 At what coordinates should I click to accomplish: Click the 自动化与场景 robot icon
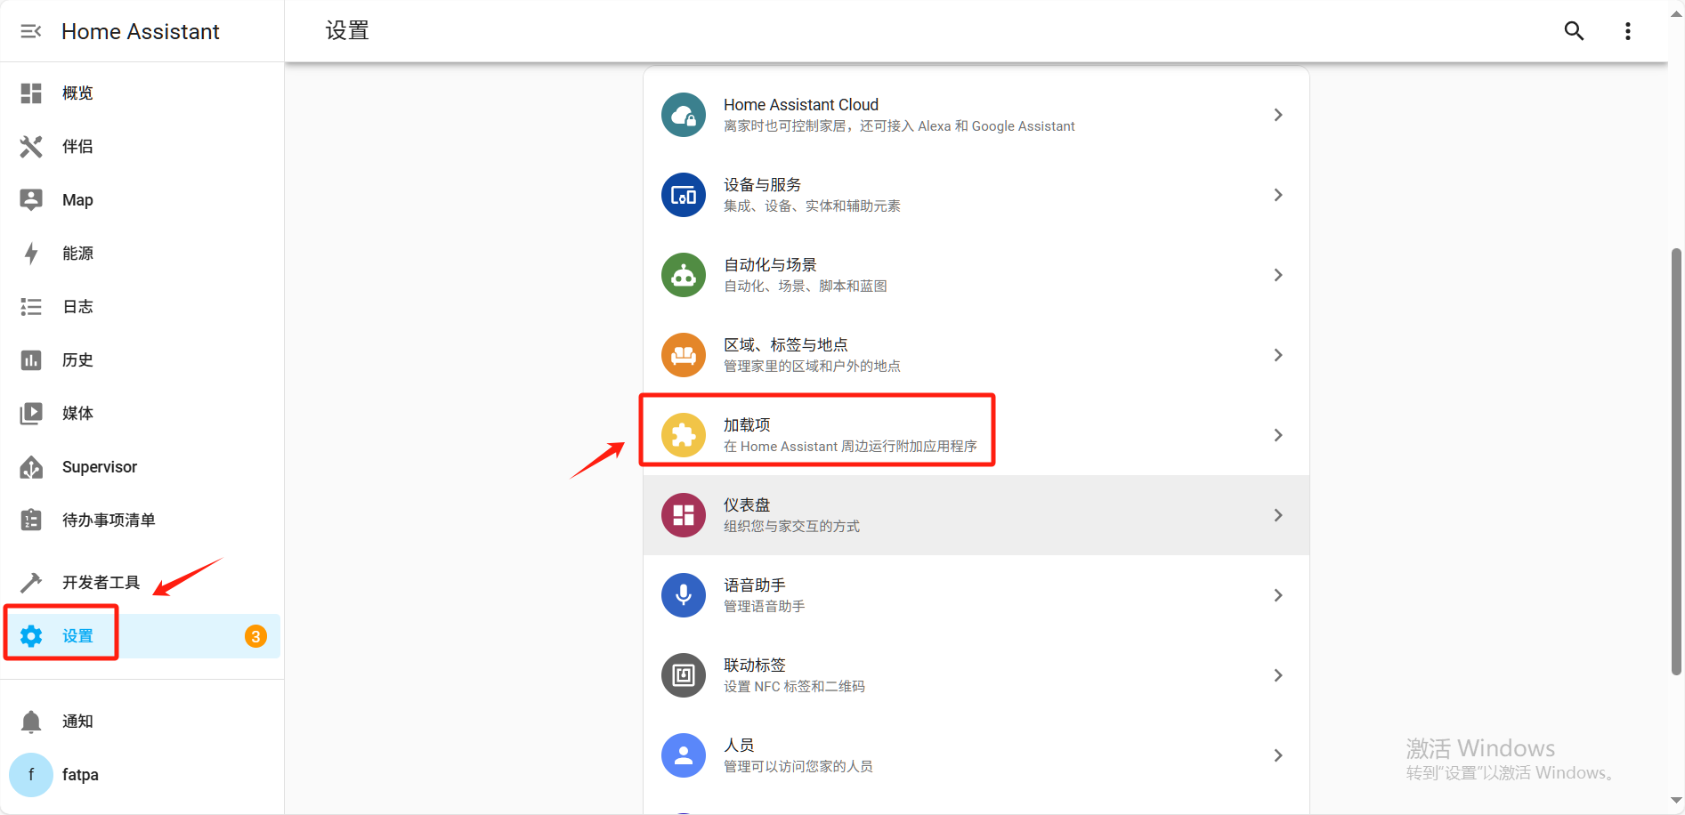point(684,275)
